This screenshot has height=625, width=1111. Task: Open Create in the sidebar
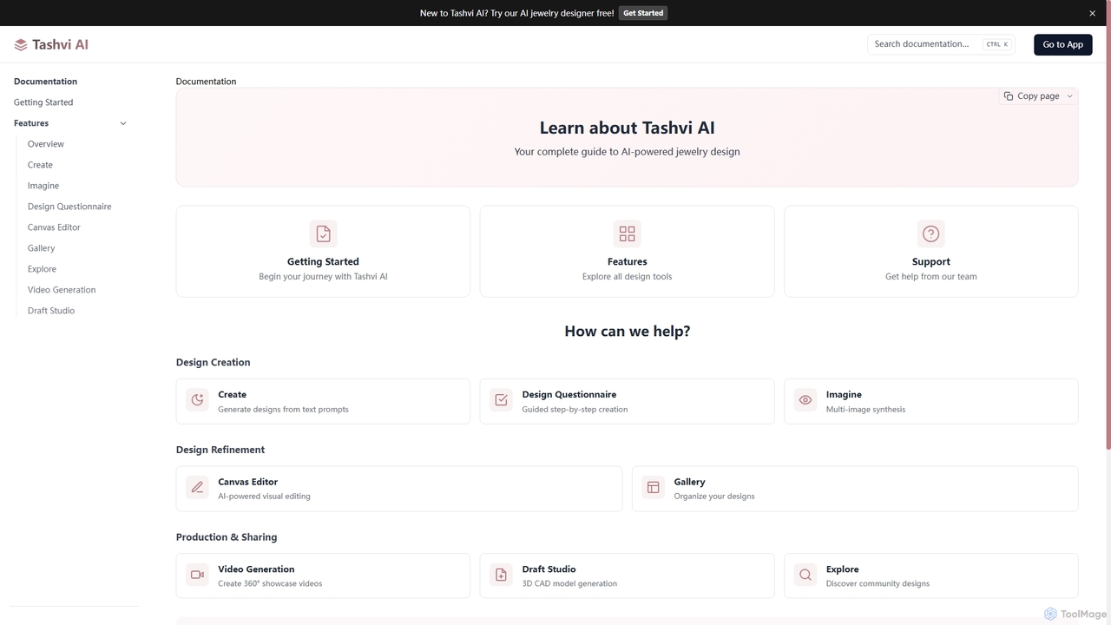click(40, 165)
